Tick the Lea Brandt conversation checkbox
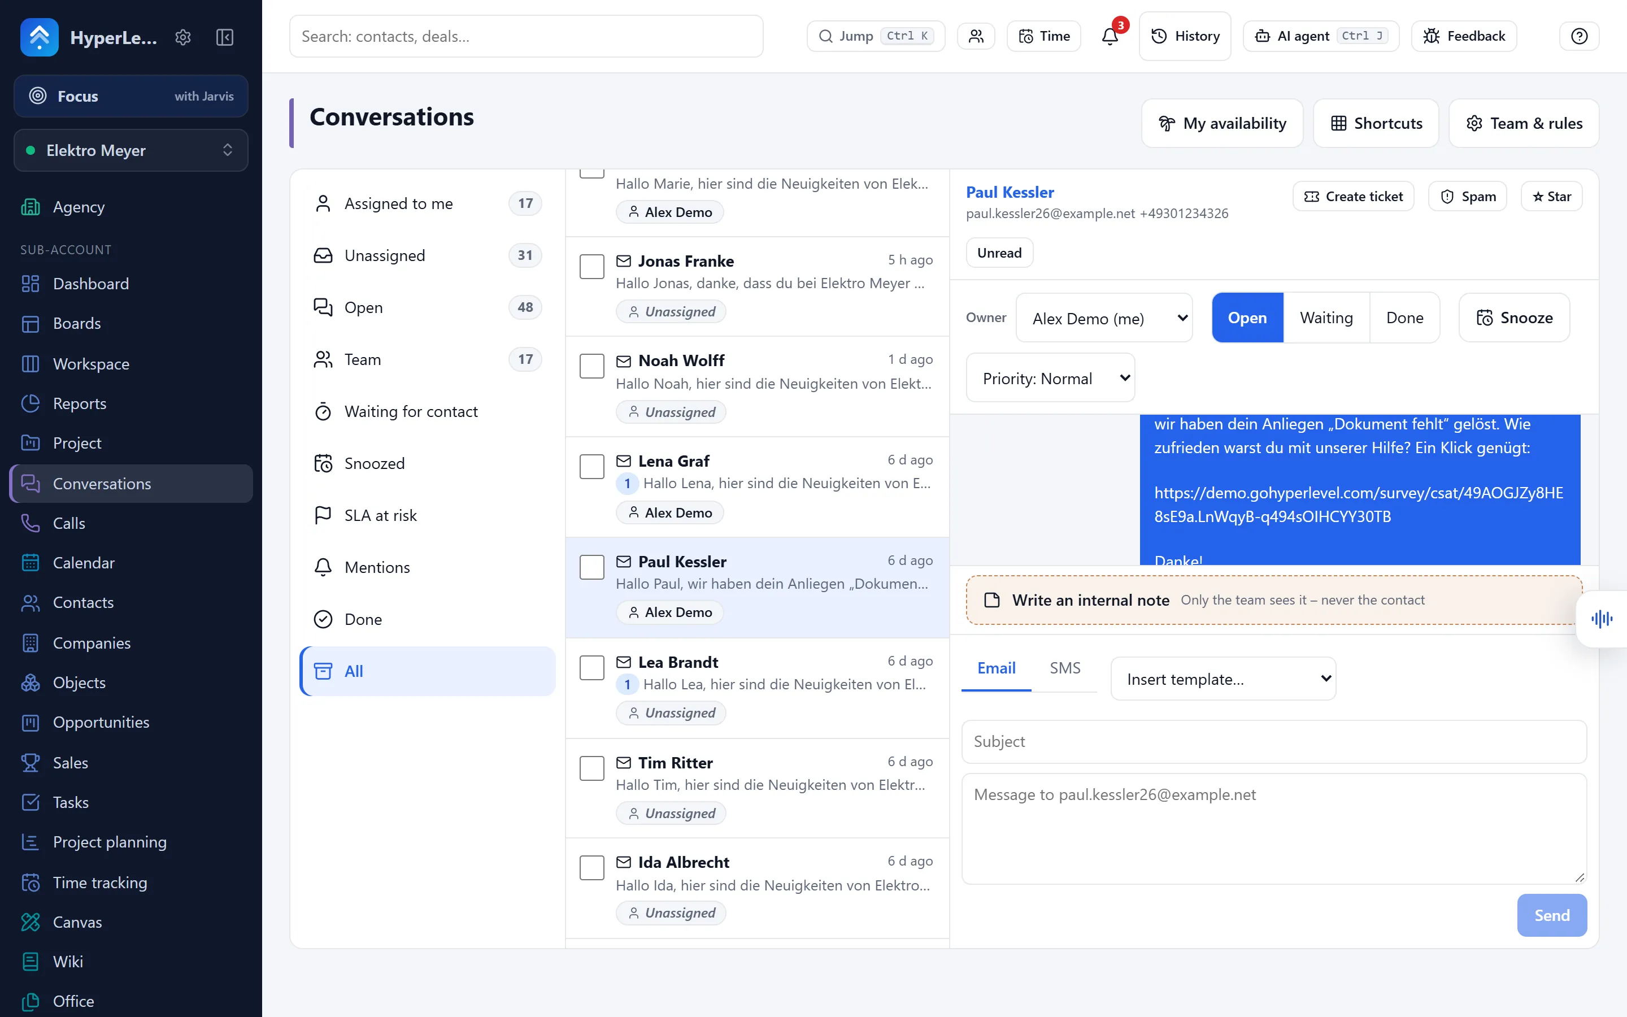This screenshot has width=1627, height=1017. (x=591, y=667)
